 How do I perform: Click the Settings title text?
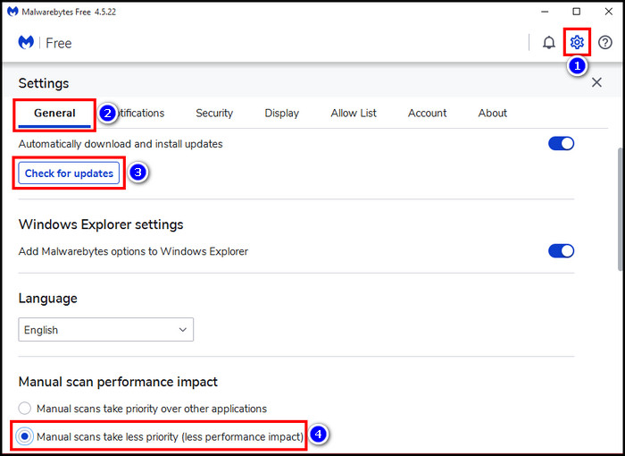point(44,83)
